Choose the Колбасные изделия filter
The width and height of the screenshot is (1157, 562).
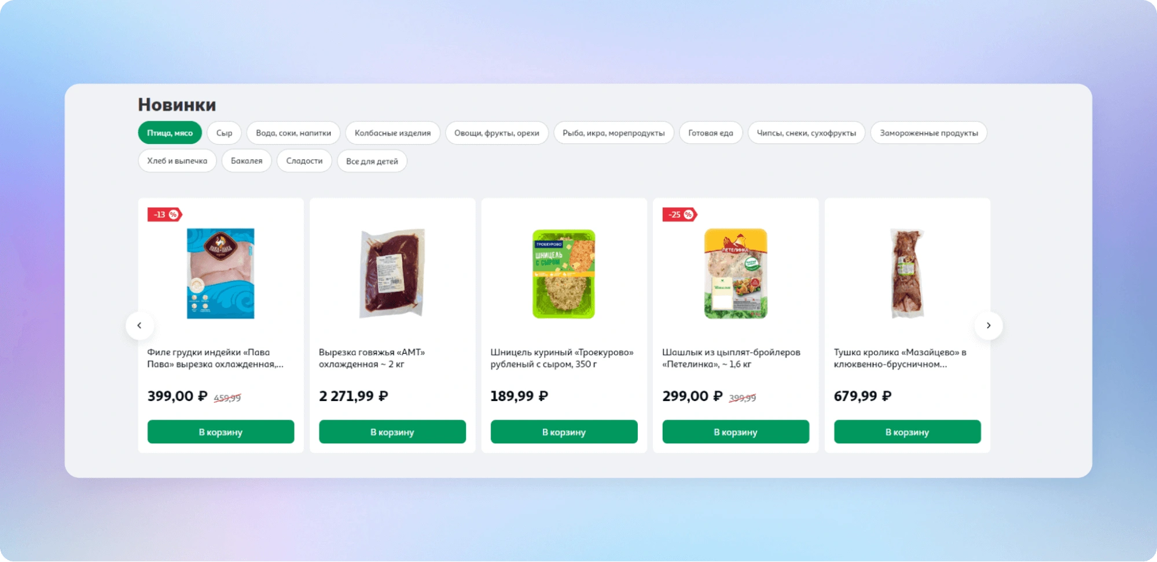pos(392,133)
